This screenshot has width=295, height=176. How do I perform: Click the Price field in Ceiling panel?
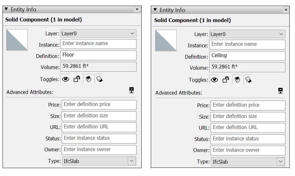tap(248, 105)
